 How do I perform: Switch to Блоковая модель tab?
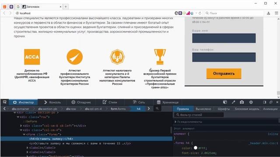pos(247,109)
